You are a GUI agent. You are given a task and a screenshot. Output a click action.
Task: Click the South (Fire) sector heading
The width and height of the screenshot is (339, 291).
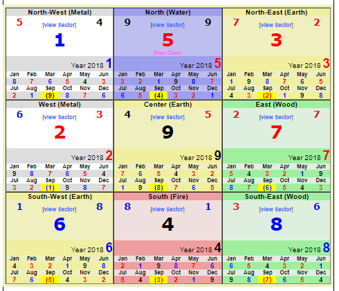(x=168, y=197)
